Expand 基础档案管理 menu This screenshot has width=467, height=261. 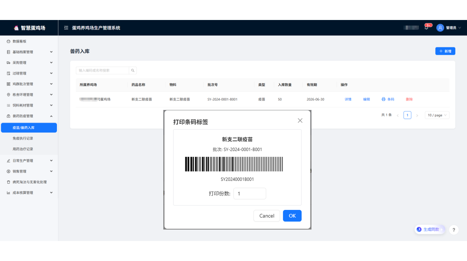pyautogui.click(x=29, y=52)
